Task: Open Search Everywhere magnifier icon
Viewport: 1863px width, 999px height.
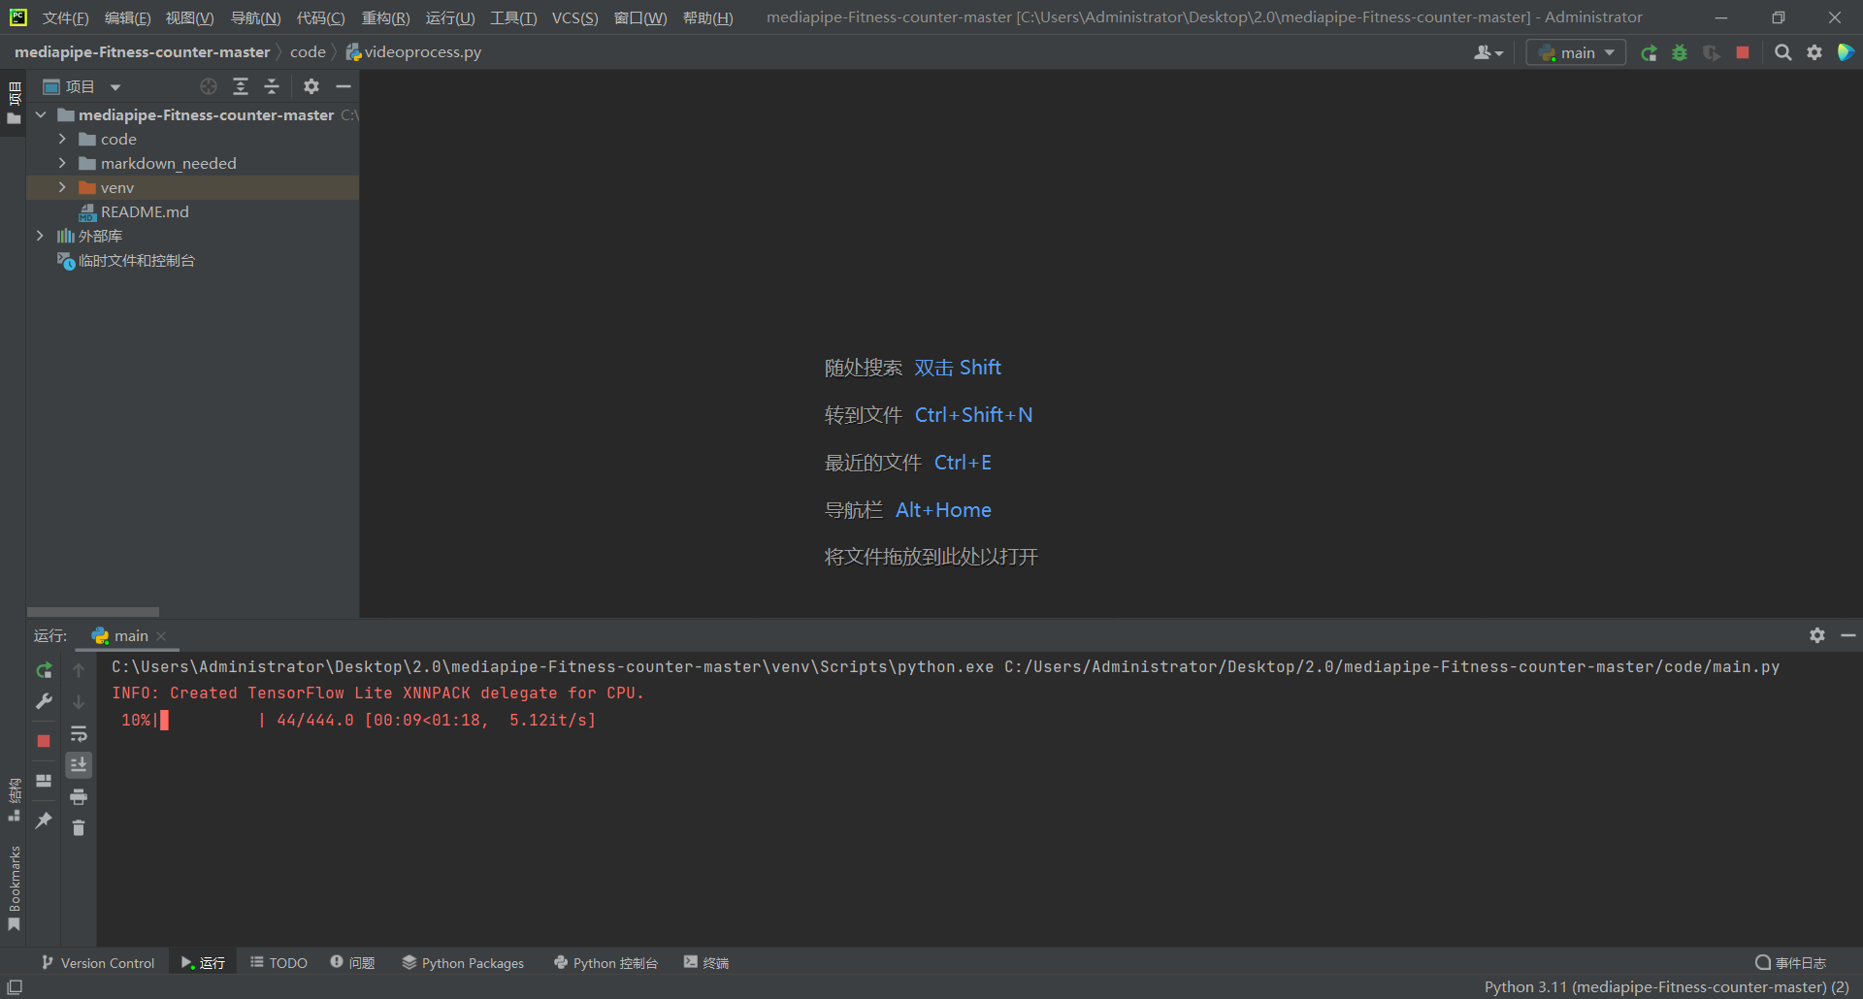Action: (1783, 52)
